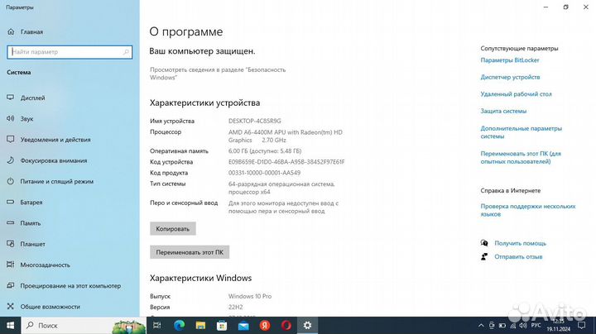Image resolution: width=596 pixels, height=334 pixels.
Task: Open Microsoft Store from taskbar
Action: pos(222,325)
